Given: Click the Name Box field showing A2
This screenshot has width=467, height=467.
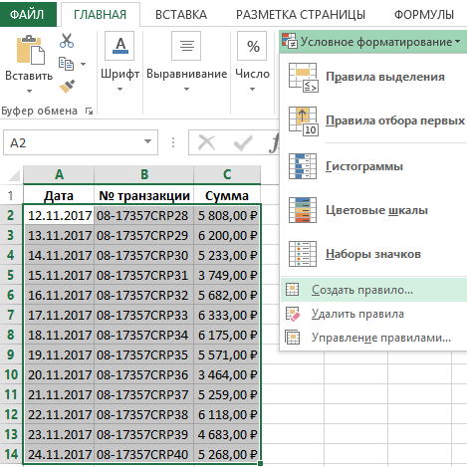Looking at the screenshot, I should tap(81, 142).
